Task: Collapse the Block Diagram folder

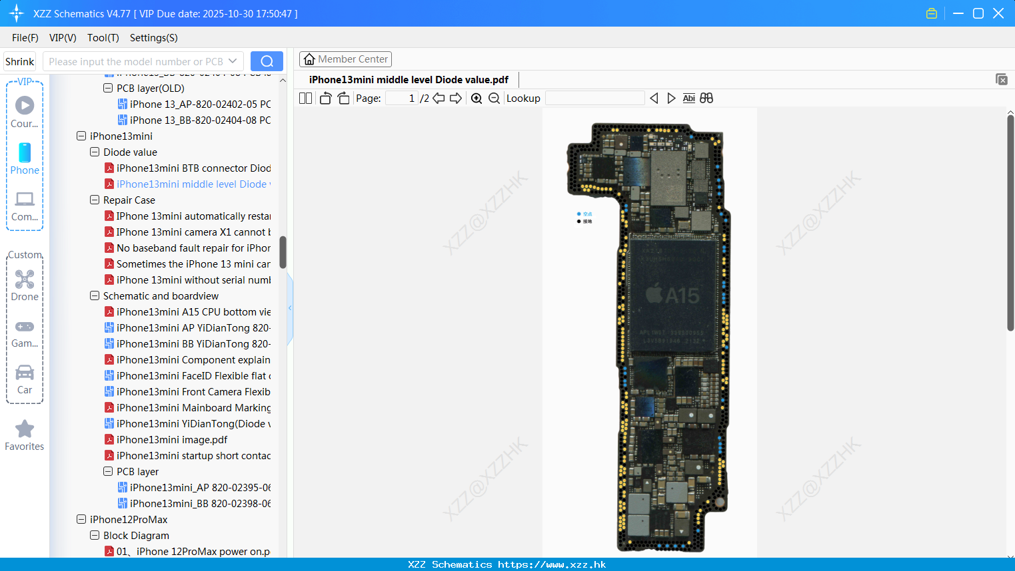Action: coord(95,535)
